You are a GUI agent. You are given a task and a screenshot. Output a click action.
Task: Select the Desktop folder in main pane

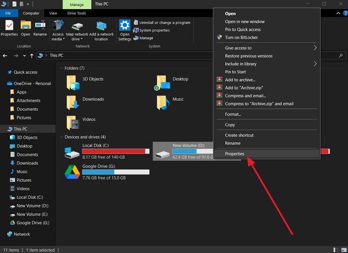(x=171, y=82)
